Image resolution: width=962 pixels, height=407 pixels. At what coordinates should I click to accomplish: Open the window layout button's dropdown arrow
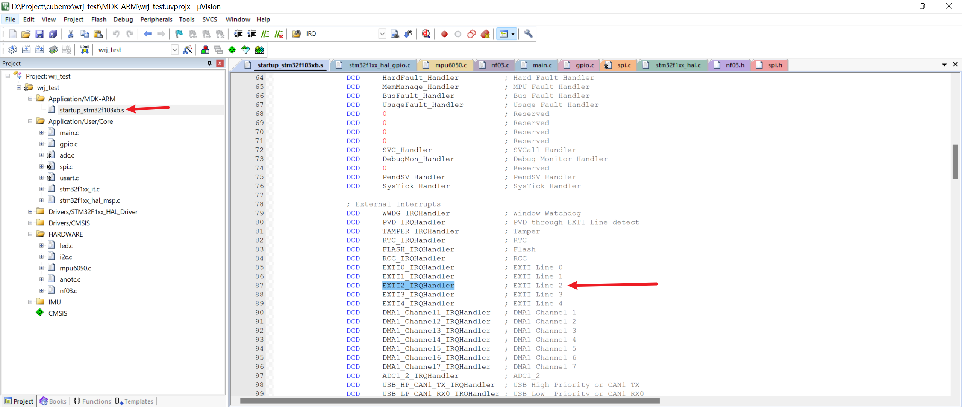coord(513,34)
